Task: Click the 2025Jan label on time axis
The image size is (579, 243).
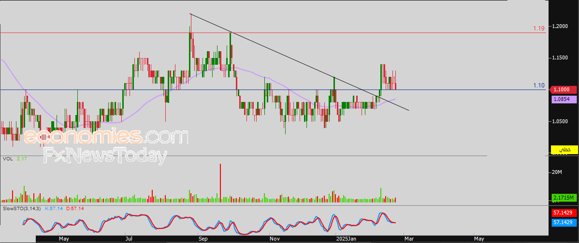Action: 346,239
